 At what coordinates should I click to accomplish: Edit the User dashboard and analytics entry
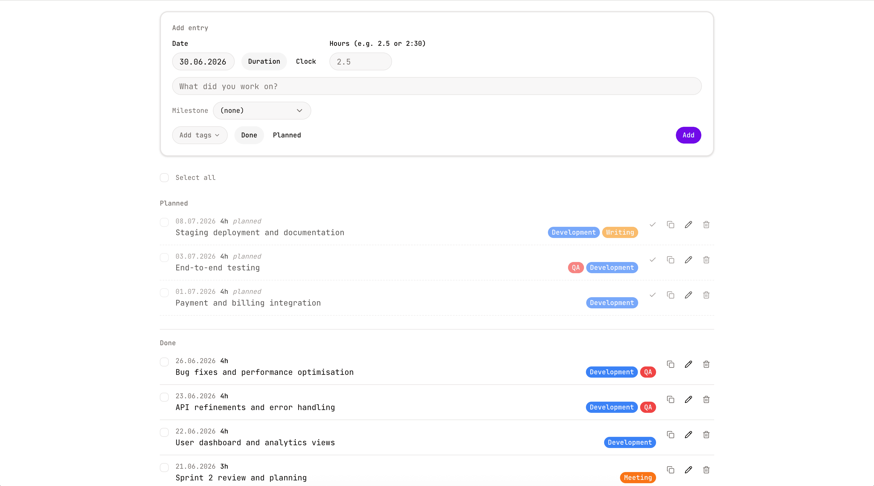coord(688,435)
